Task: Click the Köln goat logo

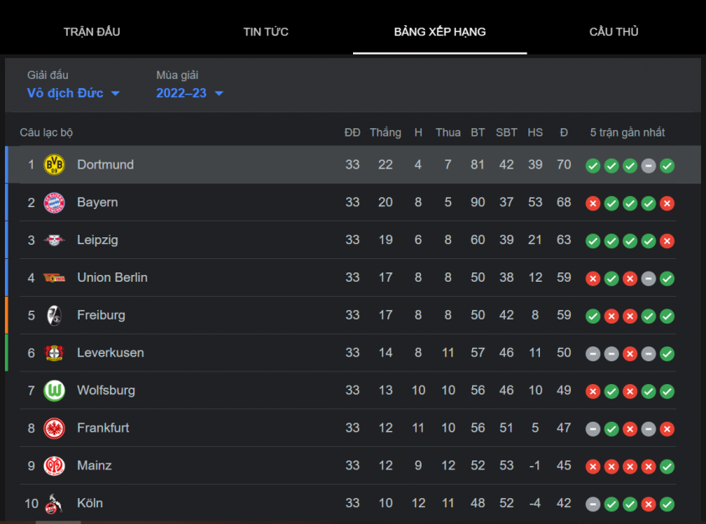Action: 54,504
